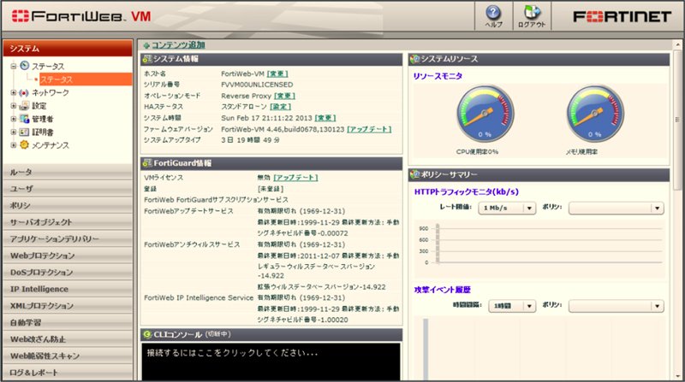Image resolution: width=685 pixels, height=382 pixels.
Task: Click the serial number FVVM00UNLICENSED text
Action: (257, 85)
